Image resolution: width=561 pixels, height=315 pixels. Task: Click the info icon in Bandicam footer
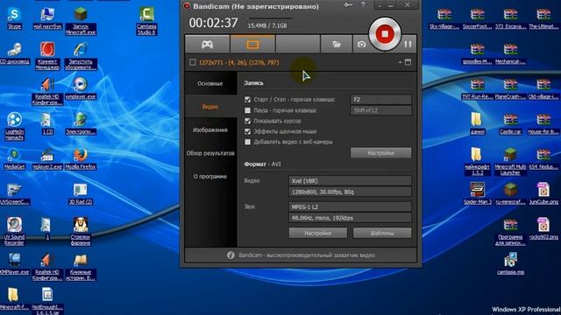point(231,255)
